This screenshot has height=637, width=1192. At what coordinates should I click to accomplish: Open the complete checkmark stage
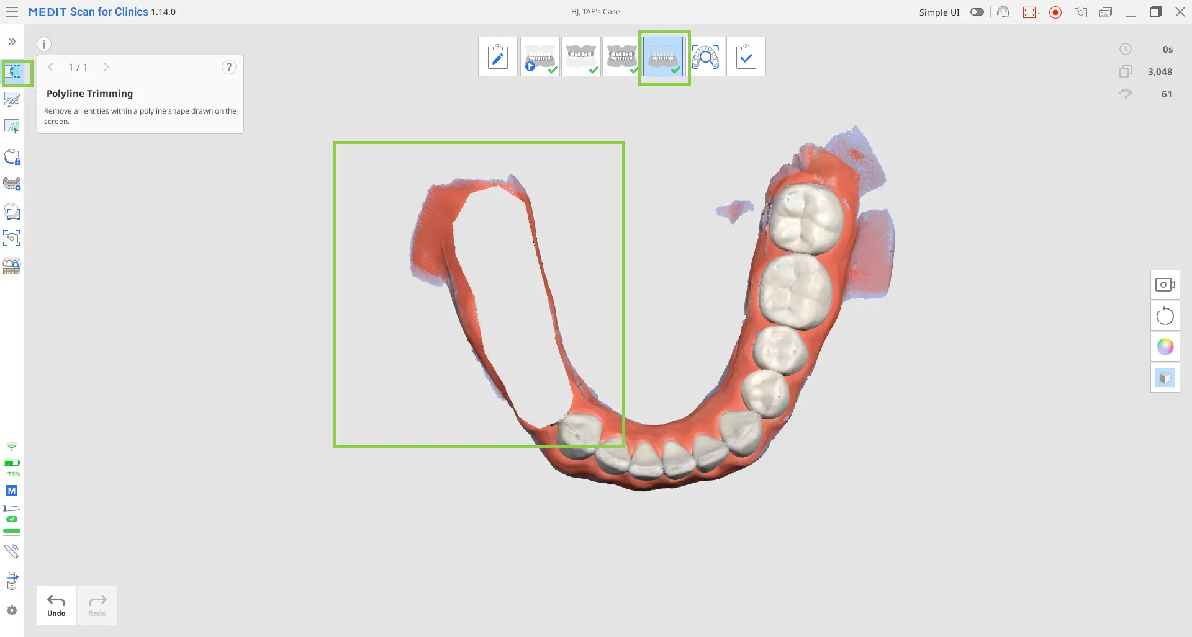[746, 56]
